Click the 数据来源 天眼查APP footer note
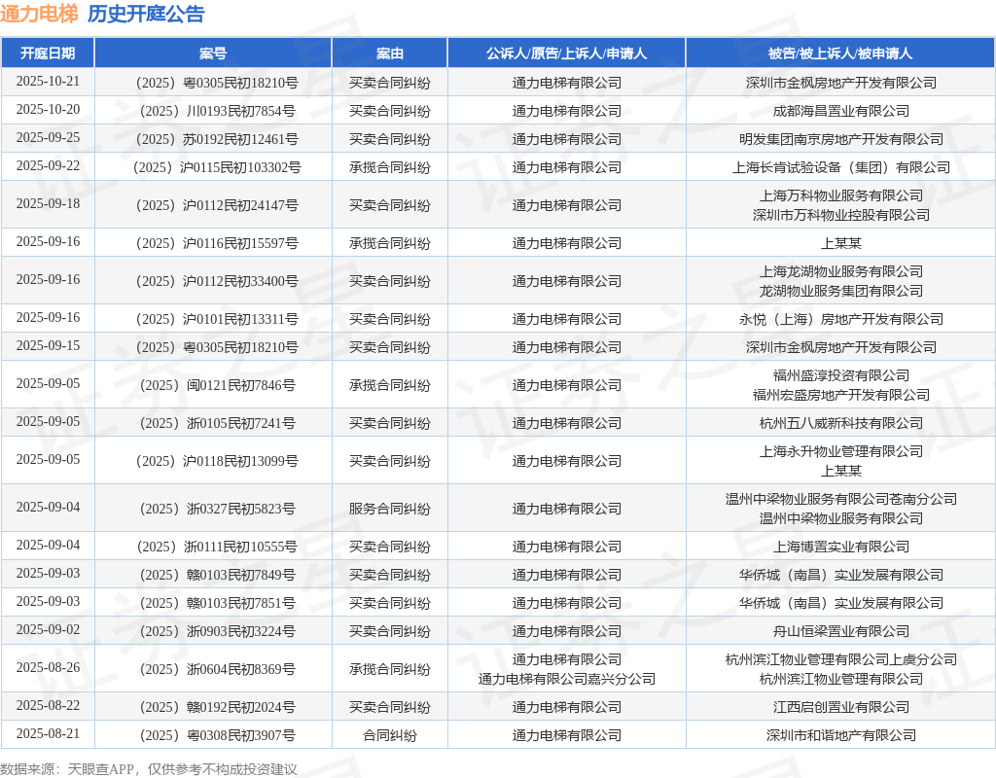The width and height of the screenshot is (996, 778). pyautogui.click(x=149, y=770)
